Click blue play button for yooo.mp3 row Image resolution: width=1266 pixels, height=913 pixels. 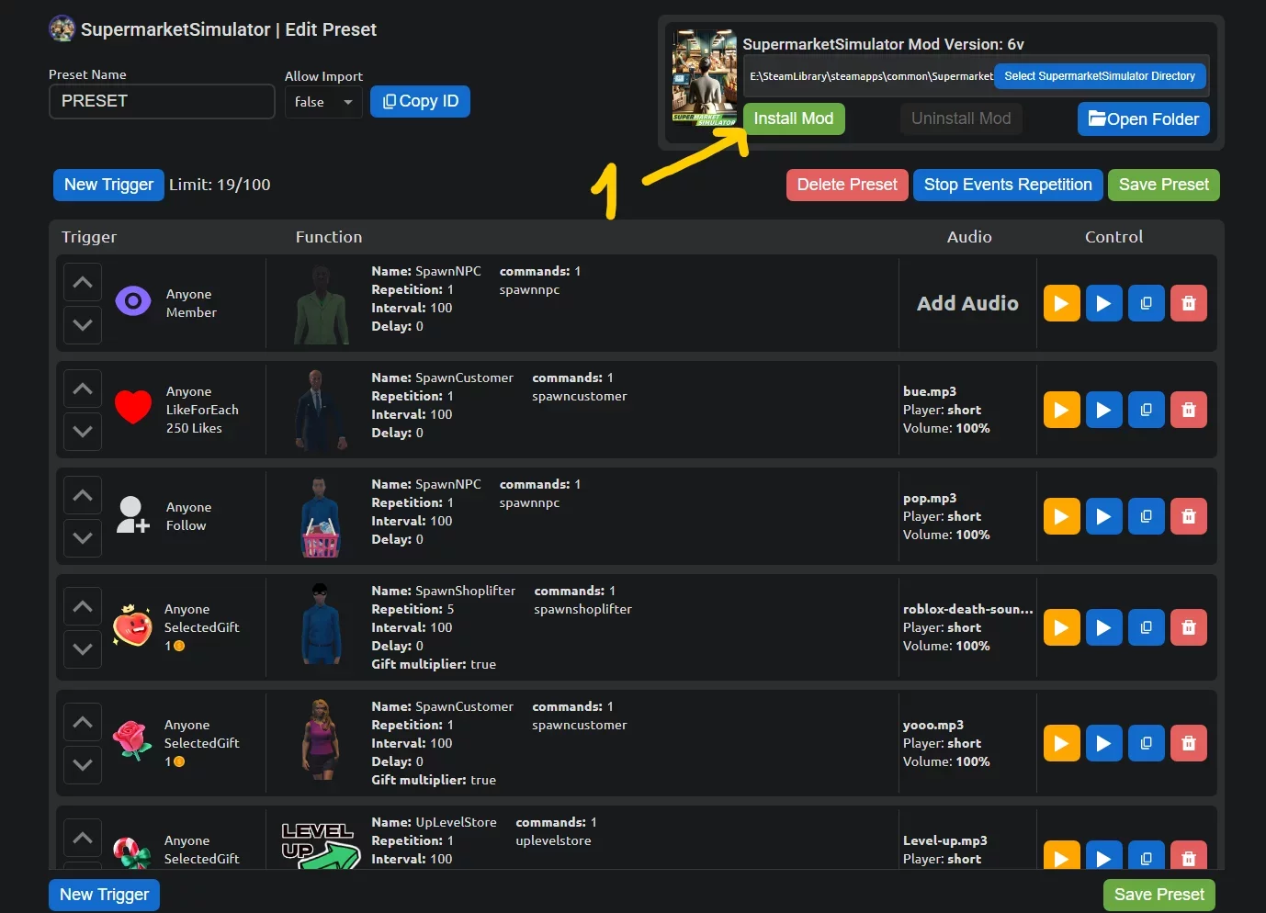coord(1103,743)
